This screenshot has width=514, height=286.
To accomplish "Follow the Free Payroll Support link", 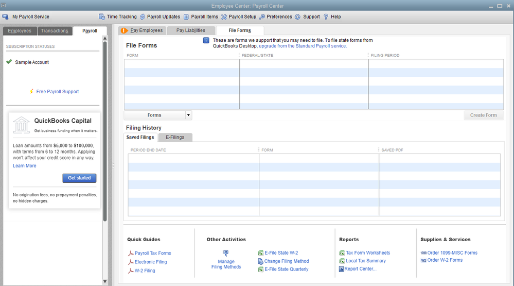I will pos(57,92).
